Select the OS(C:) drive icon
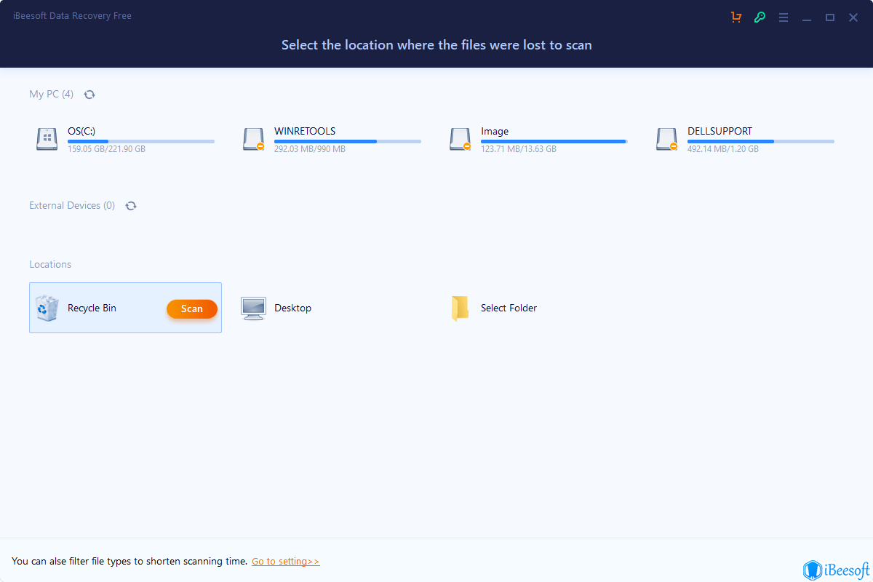Viewport: 873px width, 582px height. 47,138
